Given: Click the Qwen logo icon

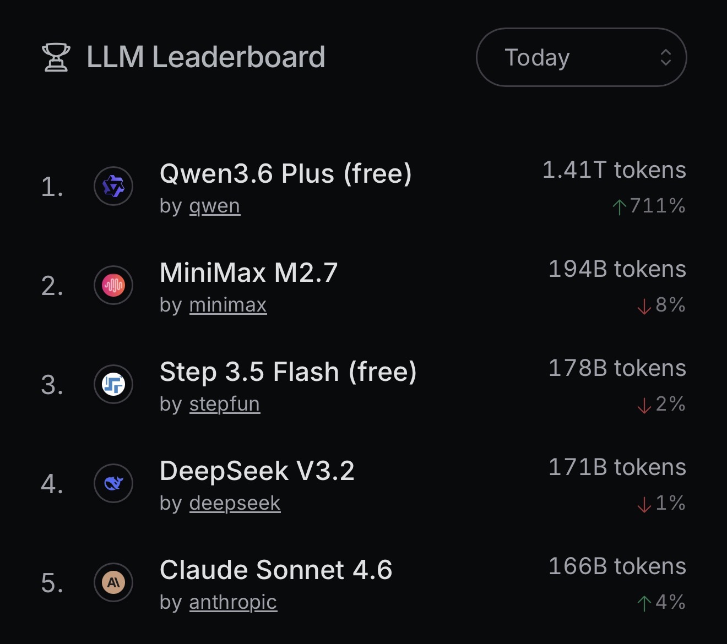Looking at the screenshot, I should coord(113,187).
